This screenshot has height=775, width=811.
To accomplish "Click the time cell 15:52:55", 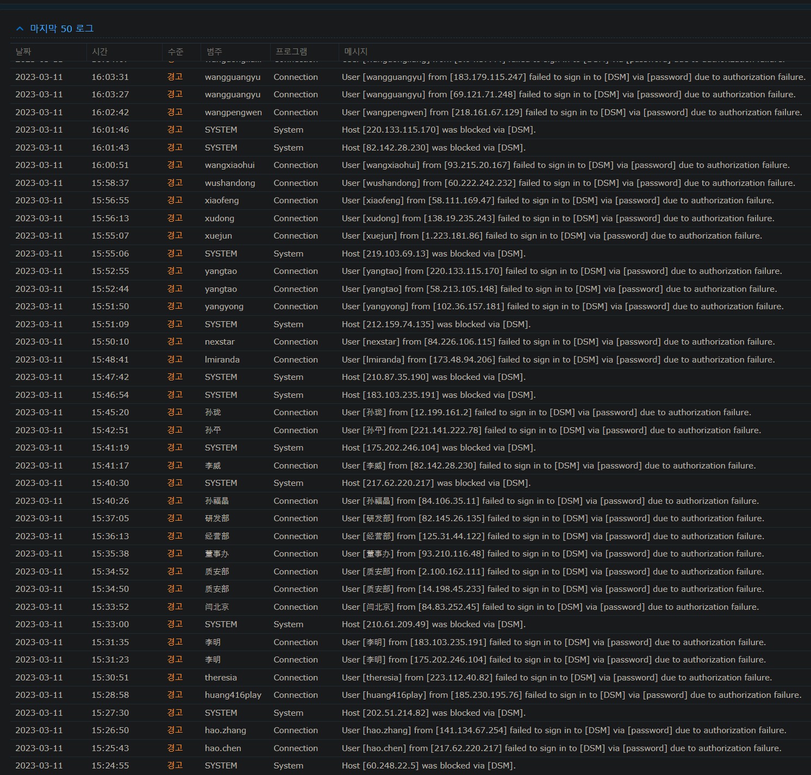I will coord(110,271).
